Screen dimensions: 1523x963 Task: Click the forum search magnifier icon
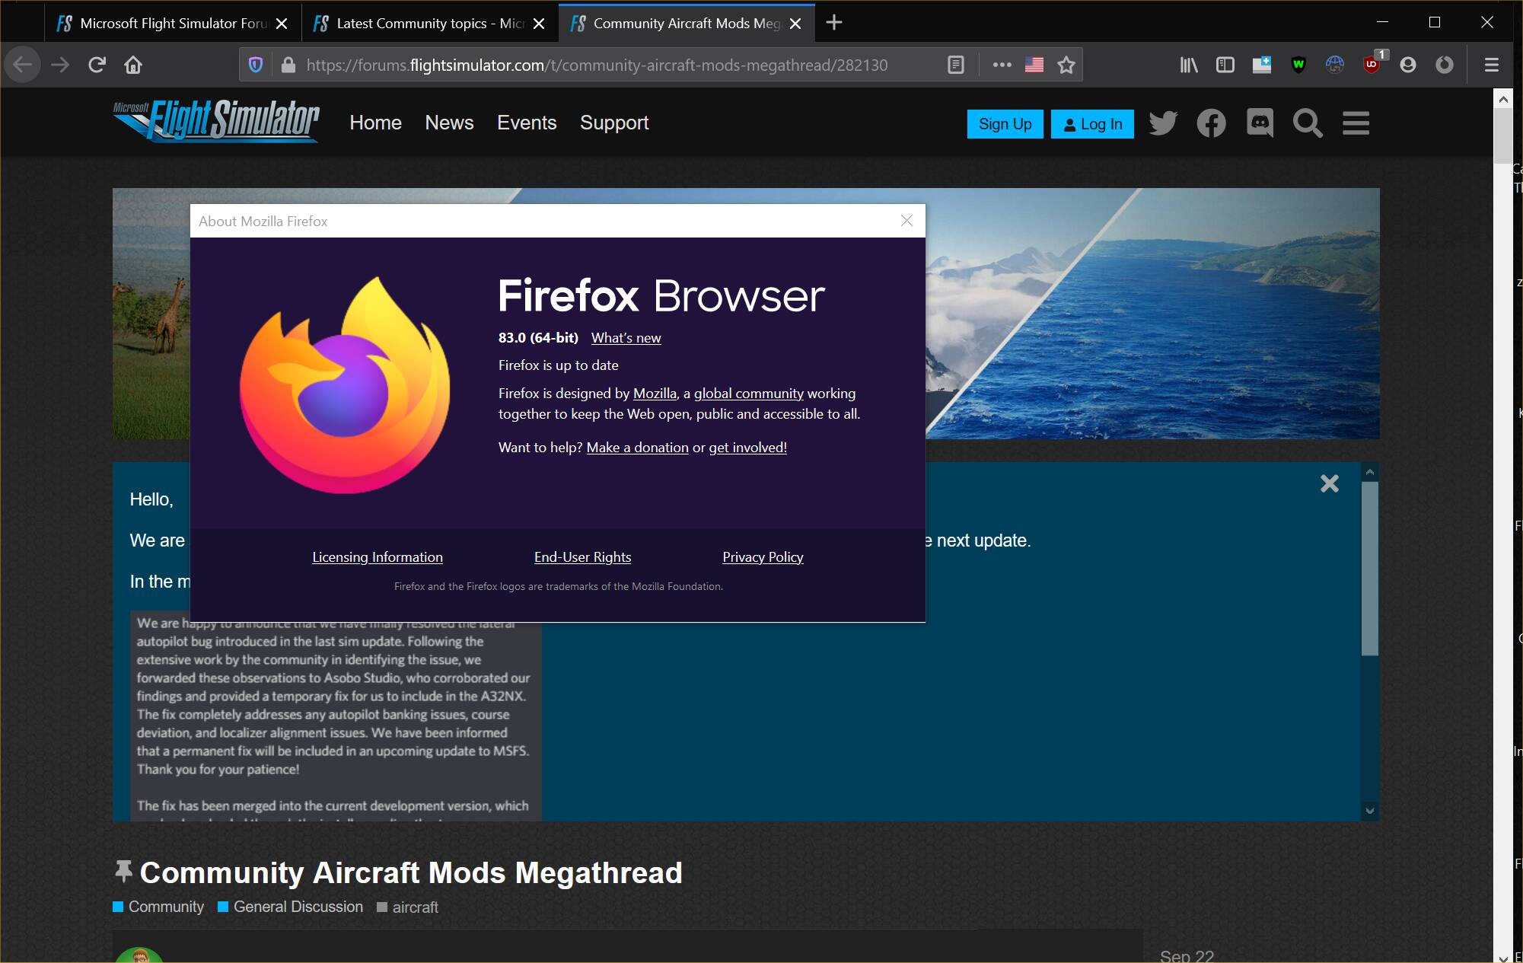point(1308,123)
